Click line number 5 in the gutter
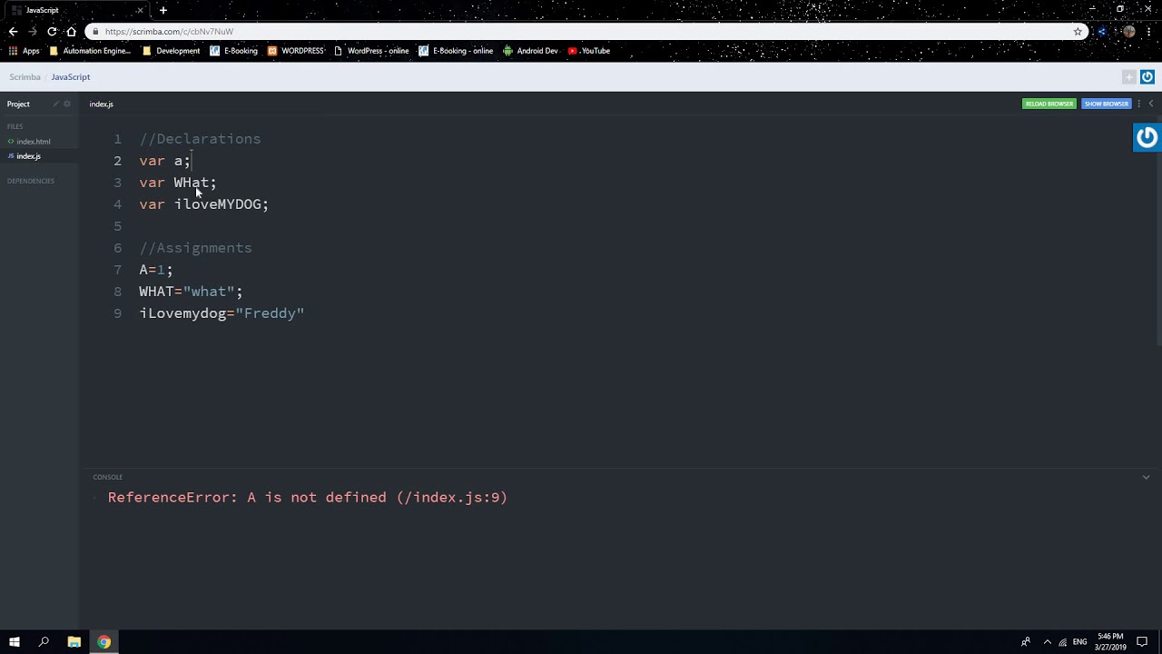1162x654 pixels. [117, 226]
